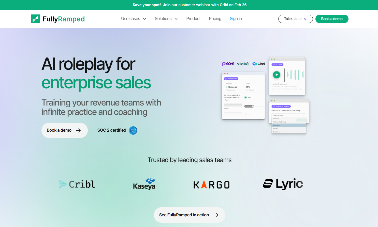
Task: Click the AI Coach purple badge
Action: [x=277, y=65]
